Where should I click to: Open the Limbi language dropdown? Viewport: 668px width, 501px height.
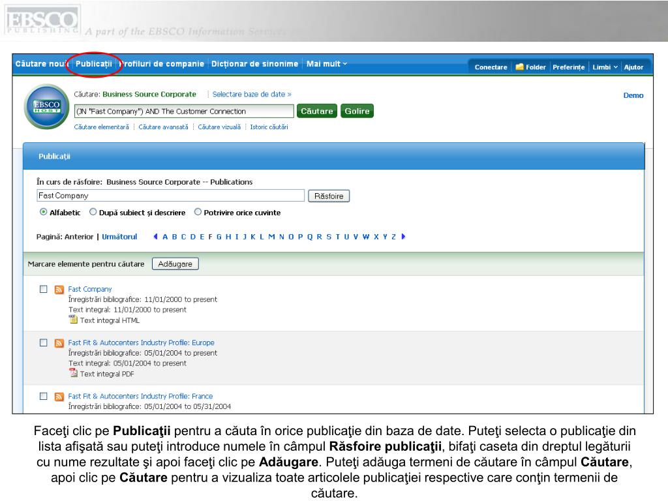(605, 67)
